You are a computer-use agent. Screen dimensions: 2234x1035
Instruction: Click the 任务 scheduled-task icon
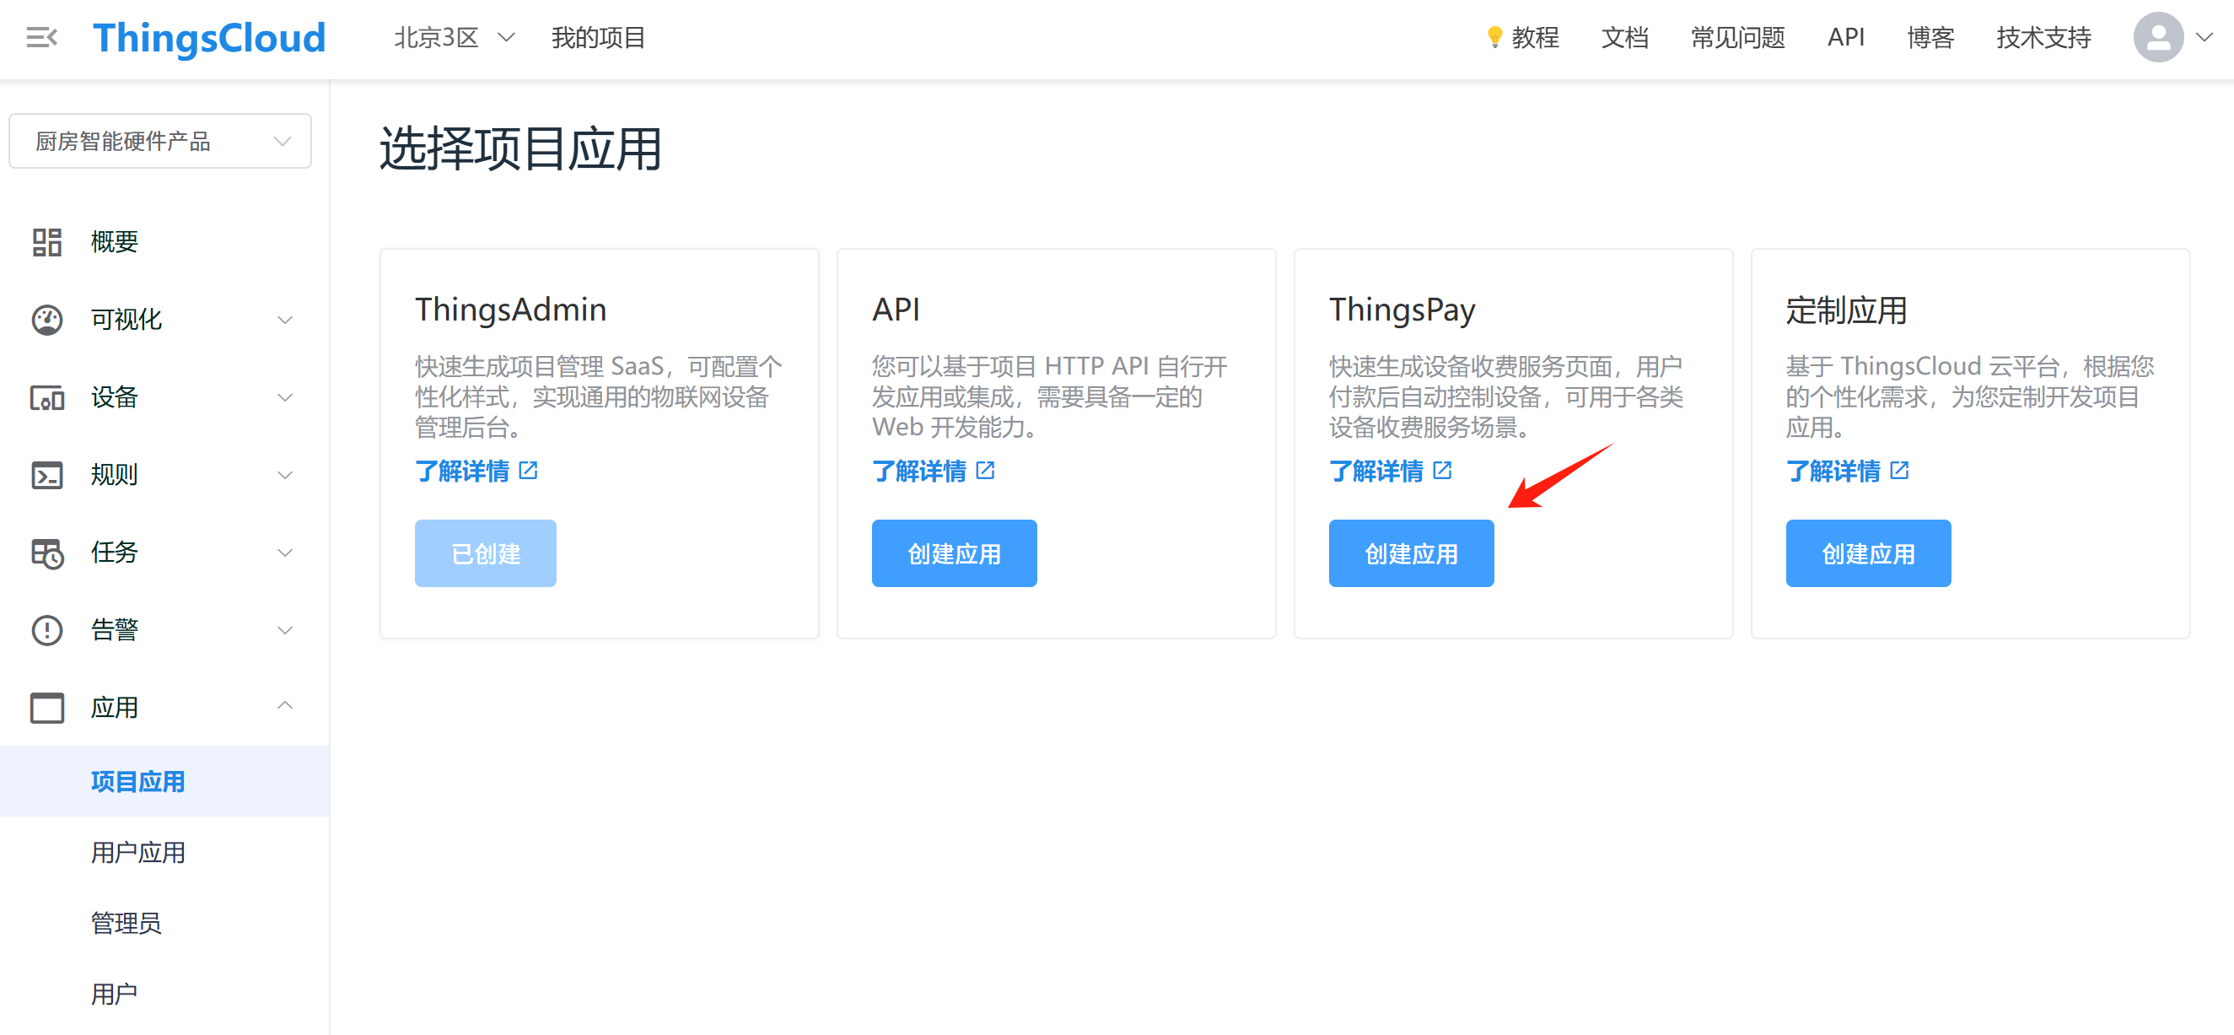tap(47, 553)
